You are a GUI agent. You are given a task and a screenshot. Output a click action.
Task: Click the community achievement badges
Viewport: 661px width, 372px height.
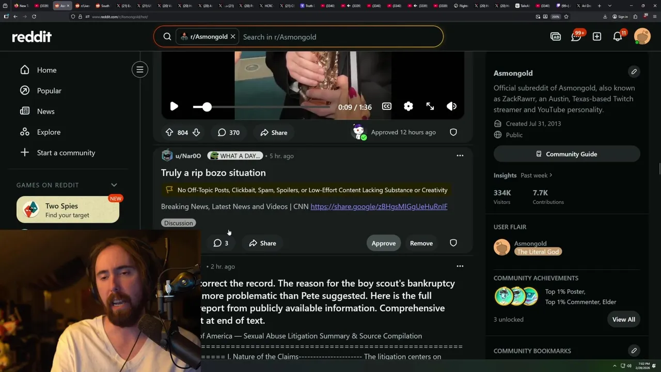coord(516,297)
